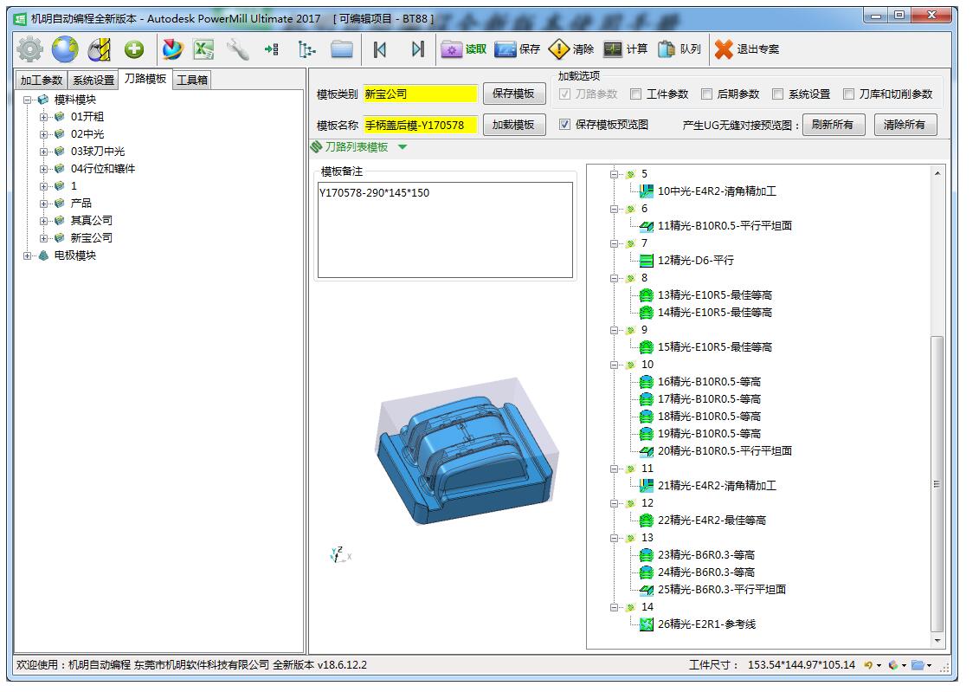
Task: Enable the 刀库和切削参数 checkbox
Action: coord(848,94)
